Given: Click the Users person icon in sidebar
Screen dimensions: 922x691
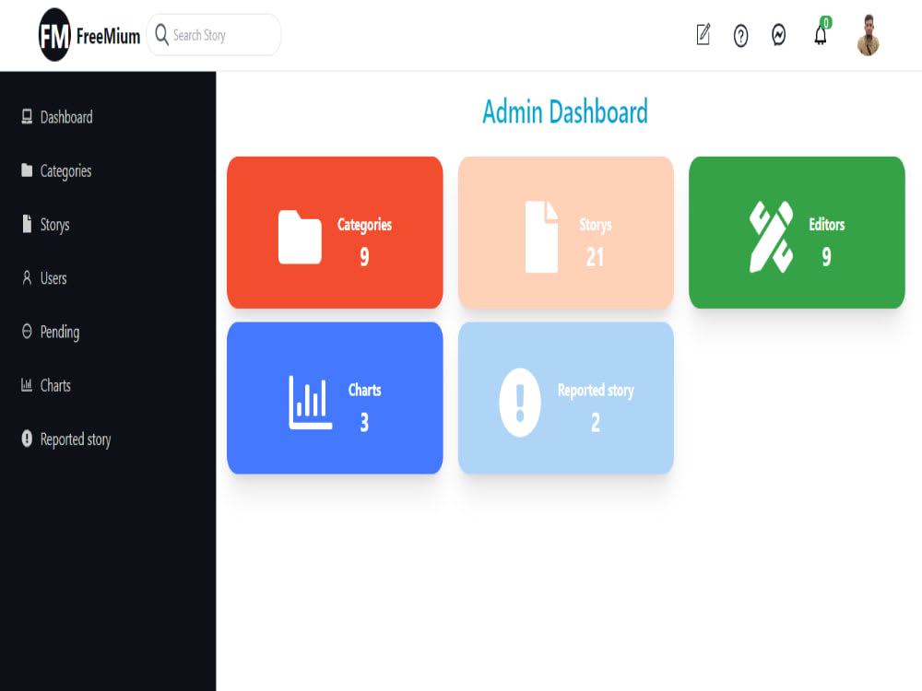Looking at the screenshot, I should [x=27, y=277].
